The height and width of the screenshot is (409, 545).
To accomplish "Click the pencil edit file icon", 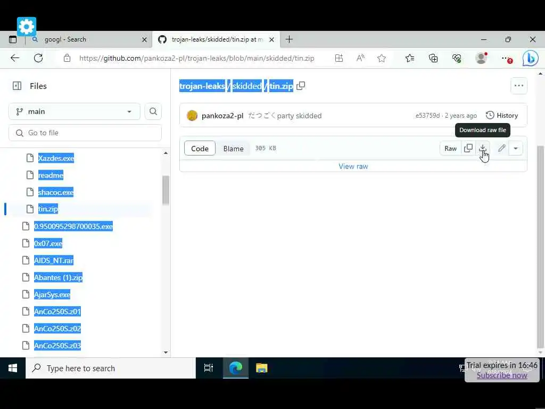I will pyautogui.click(x=501, y=149).
